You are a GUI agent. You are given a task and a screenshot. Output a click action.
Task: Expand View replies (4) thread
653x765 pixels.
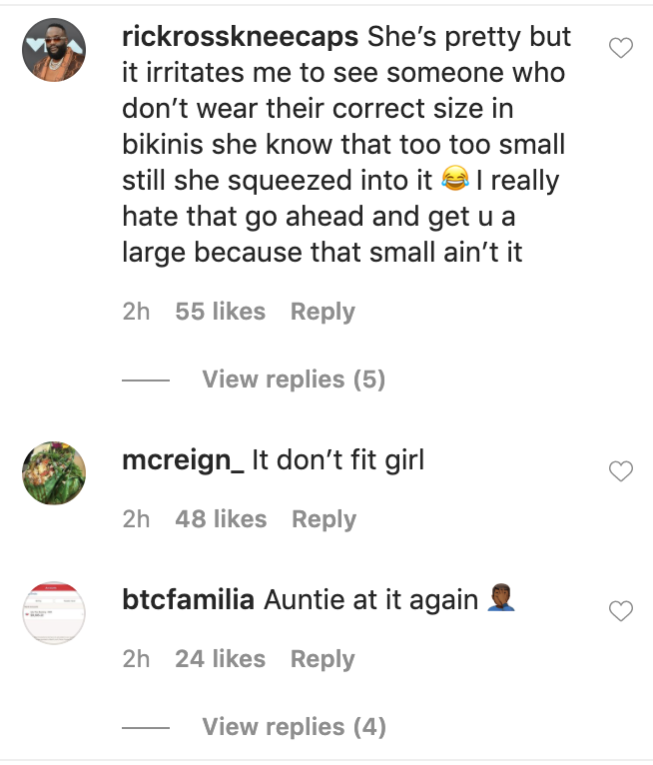click(294, 727)
